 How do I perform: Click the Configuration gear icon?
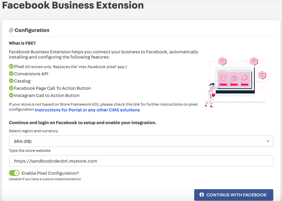tap(11, 30)
